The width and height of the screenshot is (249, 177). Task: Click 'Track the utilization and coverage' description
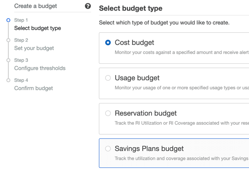click(182, 159)
